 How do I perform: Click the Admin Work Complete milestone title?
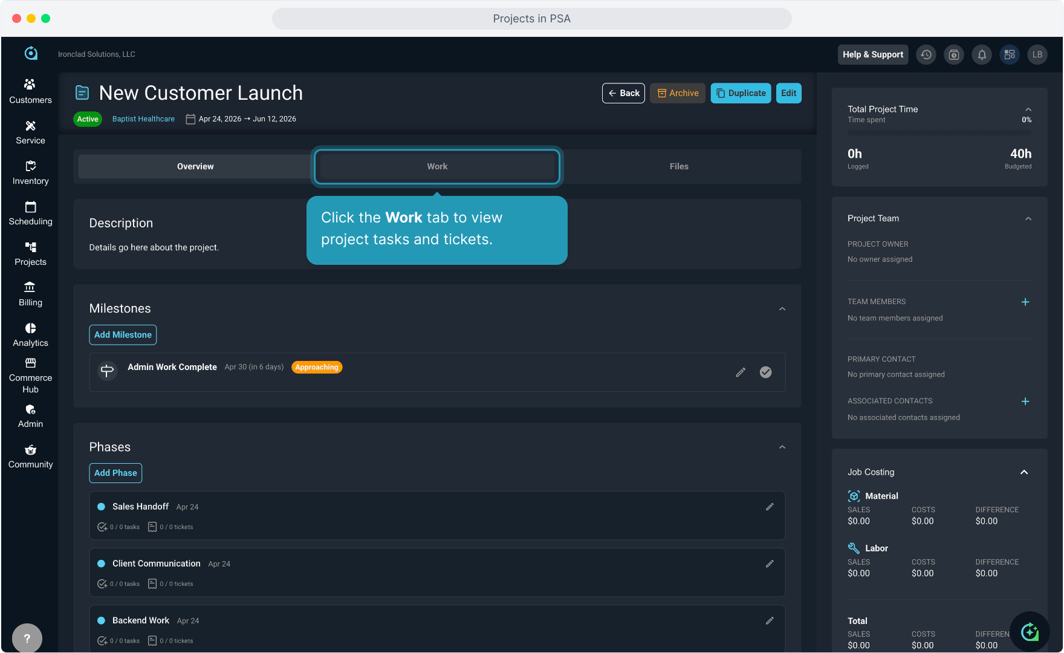click(x=172, y=367)
